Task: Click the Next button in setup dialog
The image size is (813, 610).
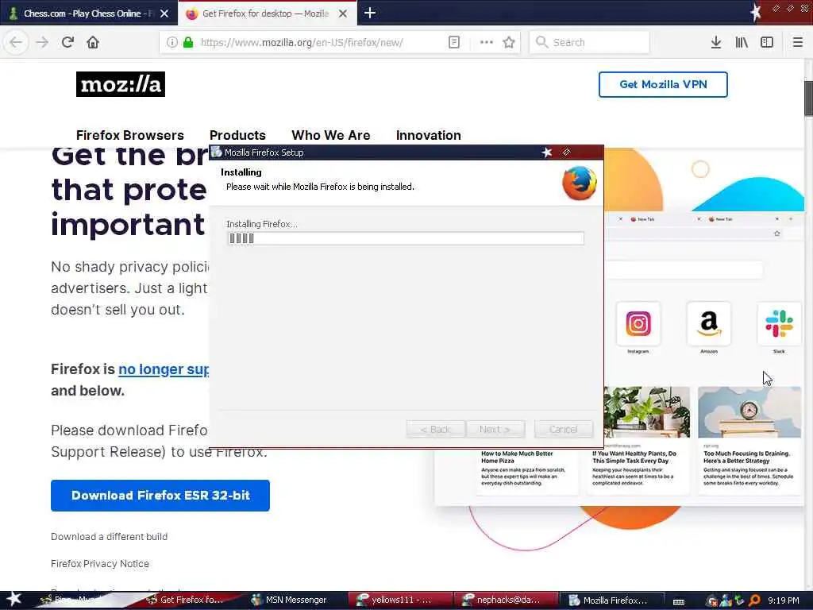Action: tap(495, 430)
